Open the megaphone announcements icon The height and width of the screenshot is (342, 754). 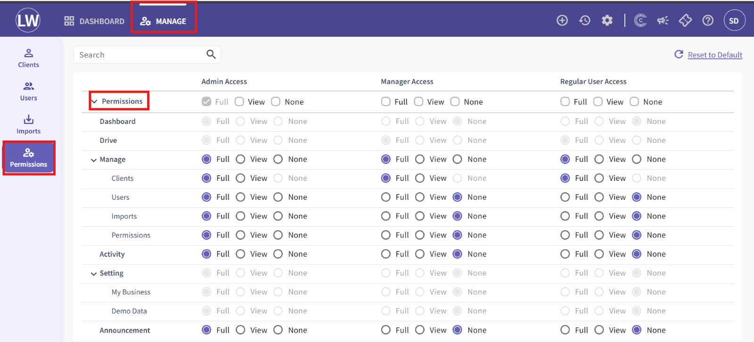coord(663,20)
